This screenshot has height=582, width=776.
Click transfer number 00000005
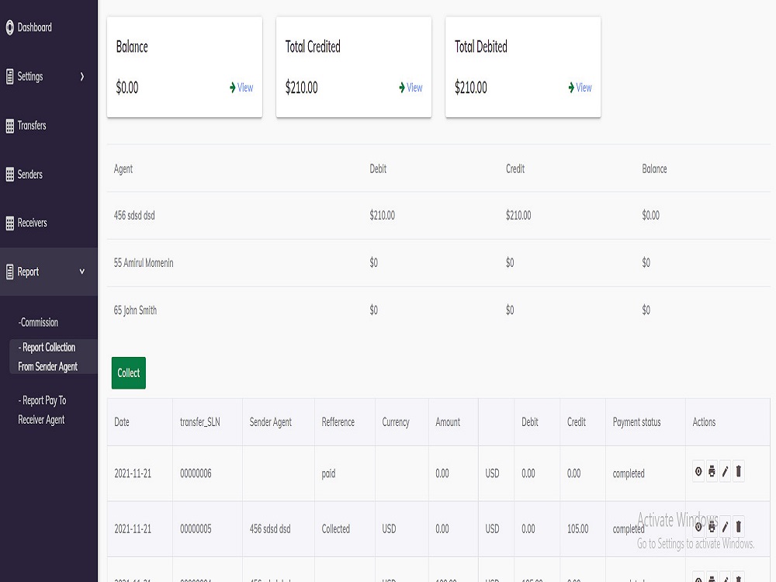coord(196,529)
